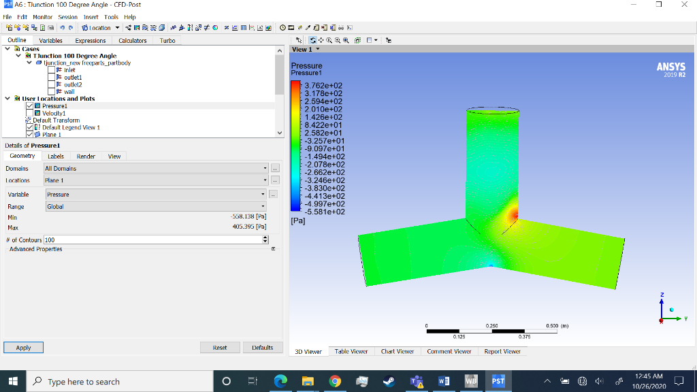Open the Session menu
The height and width of the screenshot is (392, 697).
coord(67,17)
